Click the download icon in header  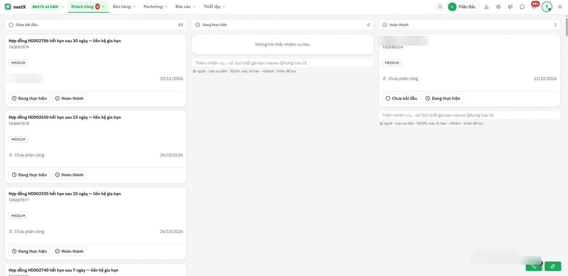(487, 7)
